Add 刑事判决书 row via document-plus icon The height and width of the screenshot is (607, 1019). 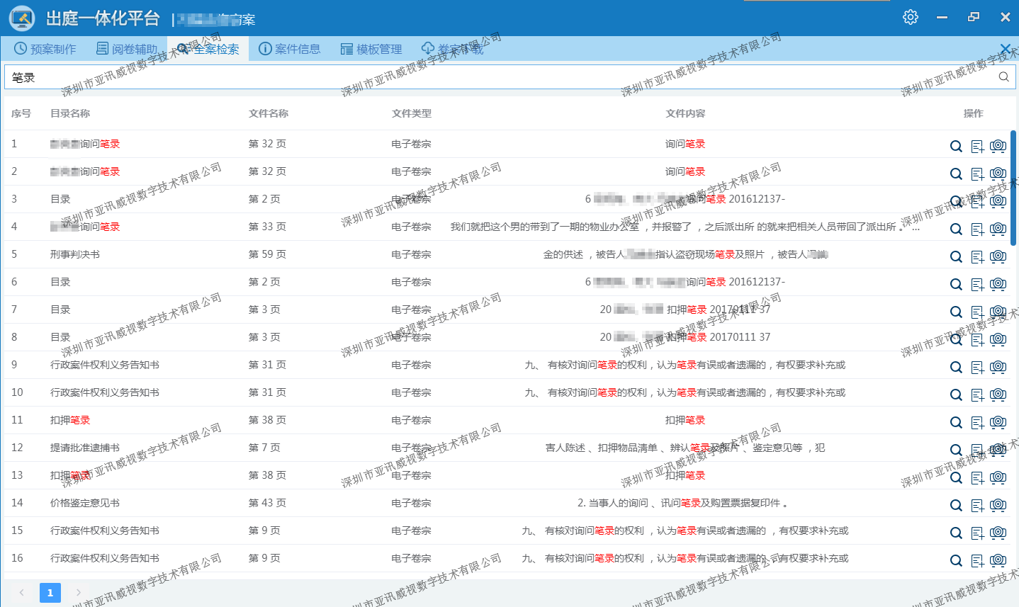[x=977, y=257]
